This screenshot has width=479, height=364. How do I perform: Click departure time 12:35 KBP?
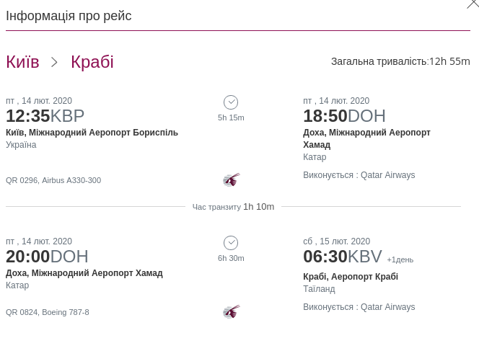click(45, 115)
